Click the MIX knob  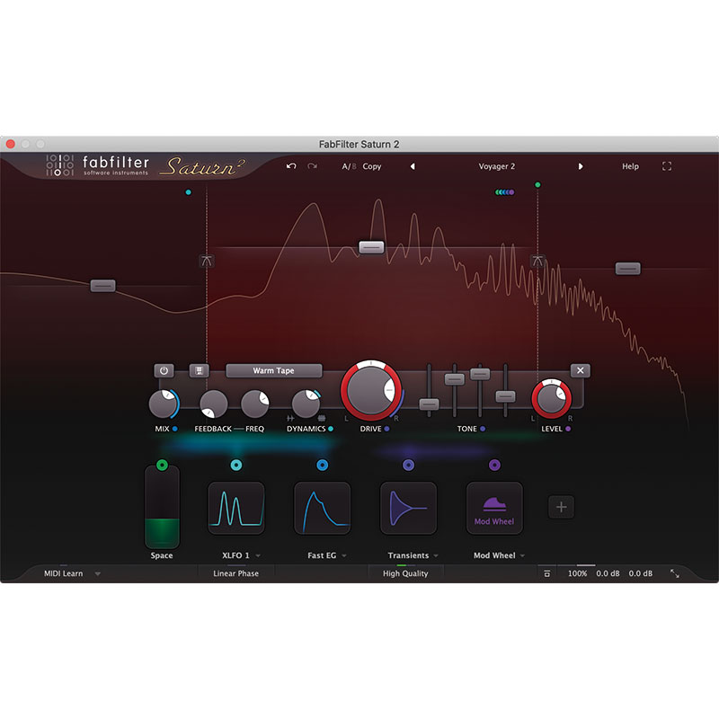[163, 404]
